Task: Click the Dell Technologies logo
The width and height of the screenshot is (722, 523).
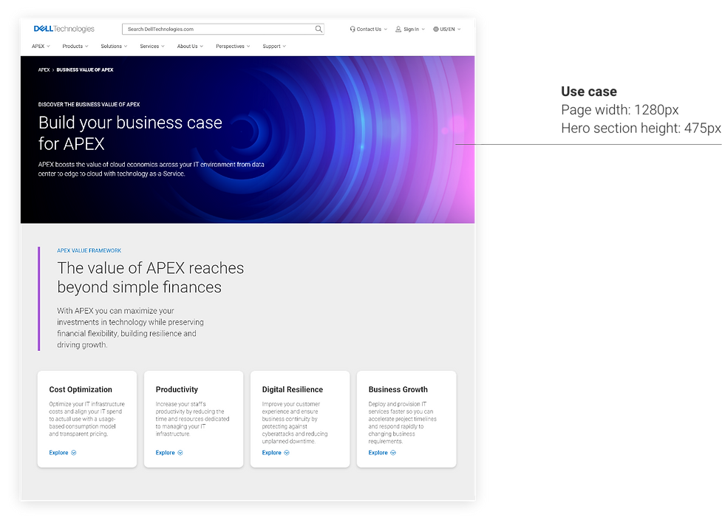Action: [x=64, y=29]
